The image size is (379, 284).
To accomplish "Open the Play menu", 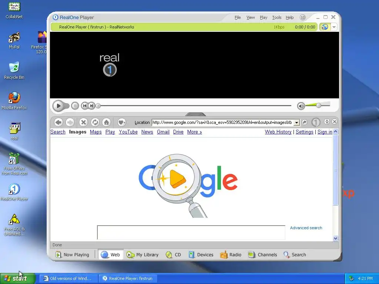I will (x=264, y=17).
